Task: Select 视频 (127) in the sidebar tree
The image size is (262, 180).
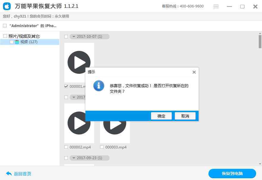Action: tap(30, 42)
